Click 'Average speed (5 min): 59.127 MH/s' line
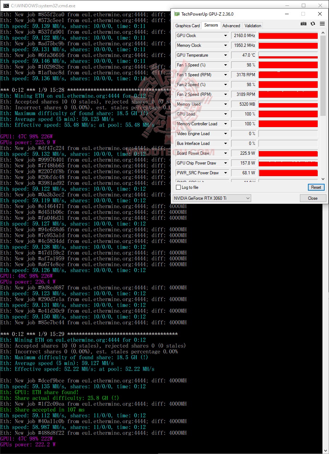The width and height of the screenshot is (329, 454). [x=57, y=363]
